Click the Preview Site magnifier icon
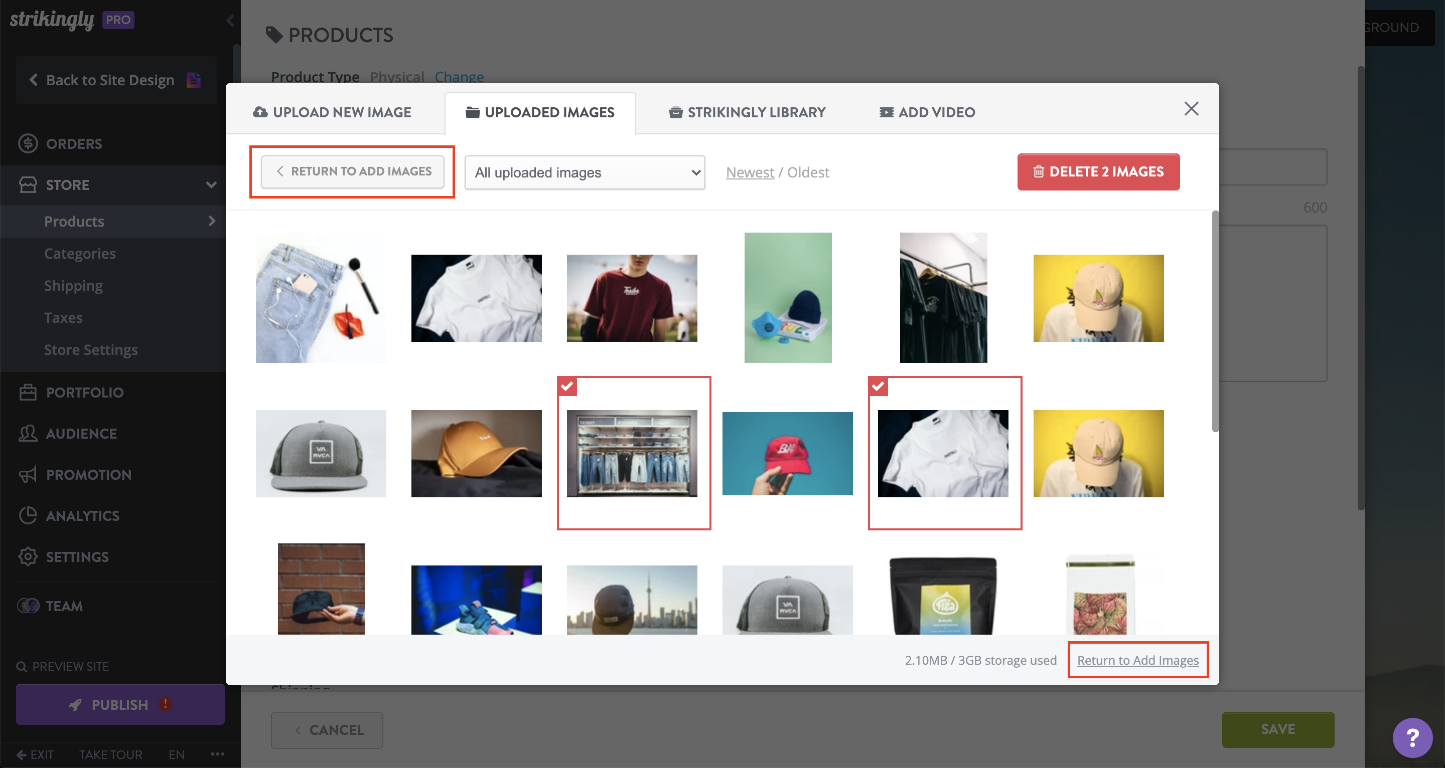The image size is (1445, 768). point(21,667)
